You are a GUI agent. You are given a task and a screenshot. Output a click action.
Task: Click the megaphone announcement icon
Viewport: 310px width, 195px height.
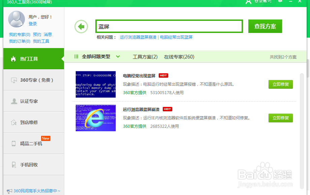pyautogui.click(x=9, y=191)
